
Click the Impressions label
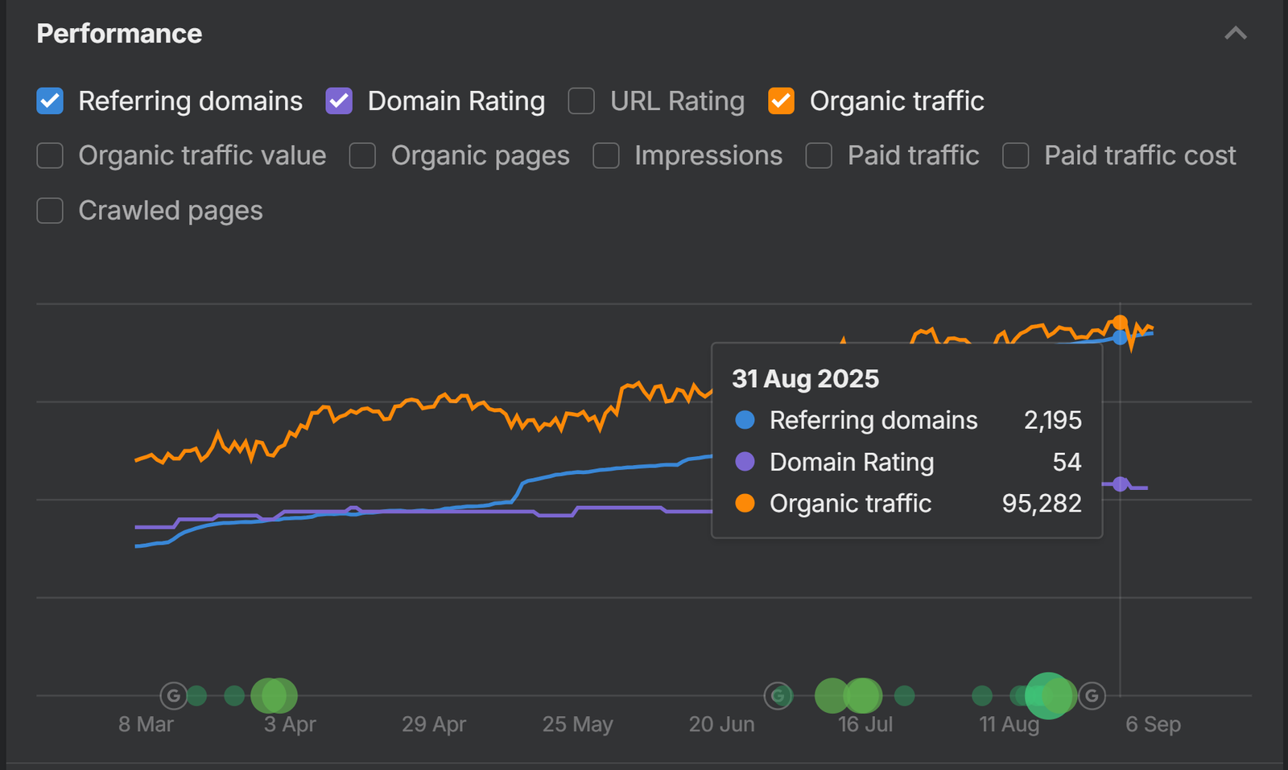coord(708,156)
